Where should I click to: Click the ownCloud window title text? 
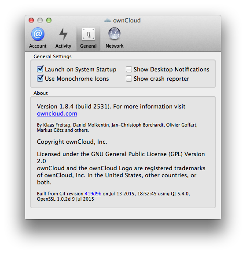pos(127,20)
